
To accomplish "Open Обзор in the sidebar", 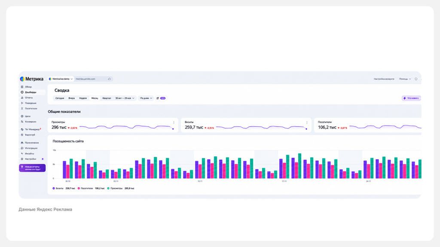I will point(26,87).
